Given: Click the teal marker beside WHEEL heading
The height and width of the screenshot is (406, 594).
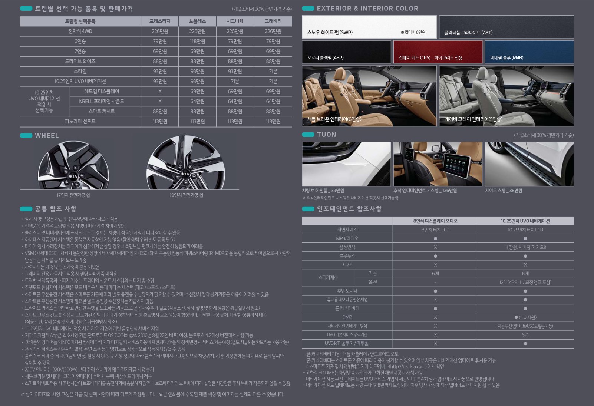Looking at the screenshot, I should tap(26, 136).
